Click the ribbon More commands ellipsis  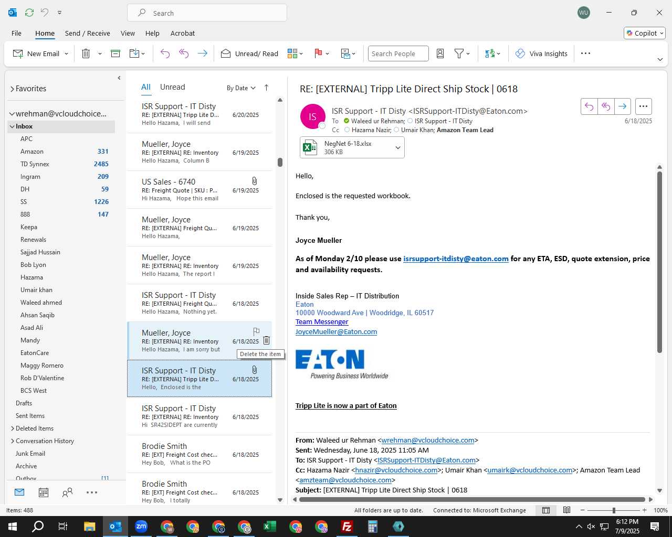pos(586,53)
